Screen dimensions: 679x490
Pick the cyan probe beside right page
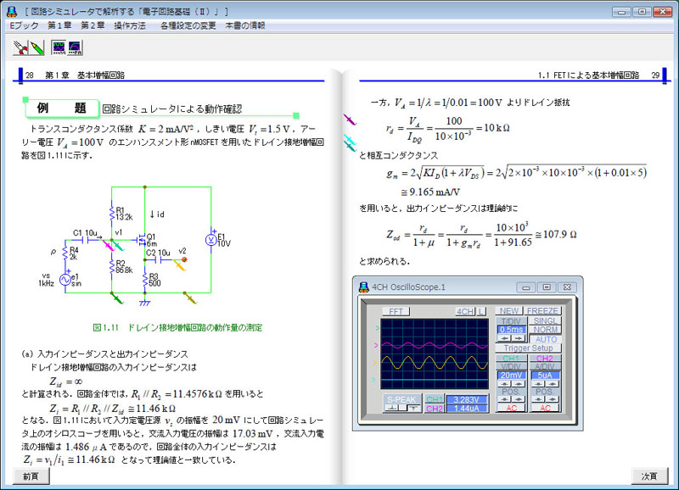click(x=350, y=139)
